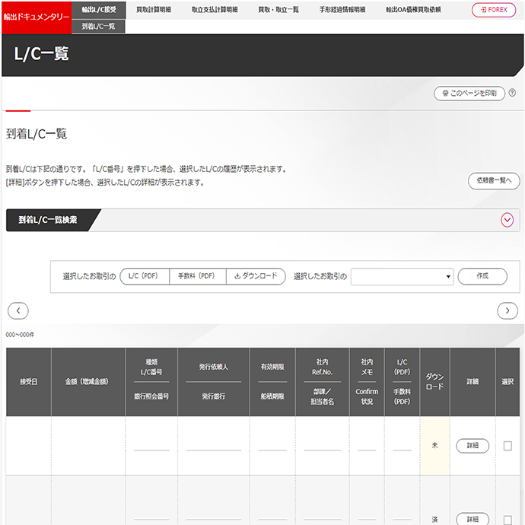Click the previous page arrow button

point(18,310)
